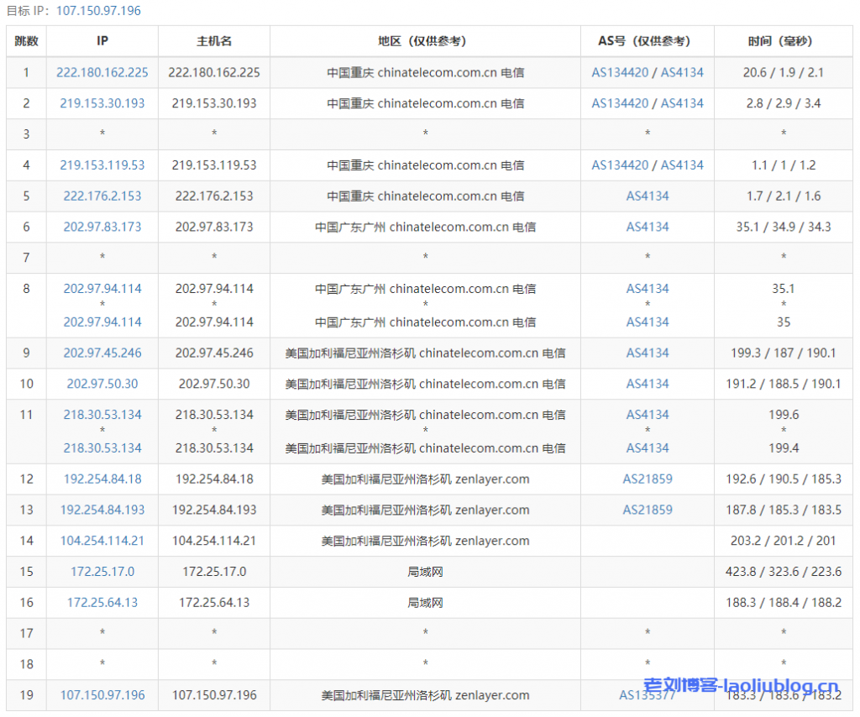Open the 192.254.84.193 link in IP column
Screen dimensions: 860x717
click(x=102, y=510)
